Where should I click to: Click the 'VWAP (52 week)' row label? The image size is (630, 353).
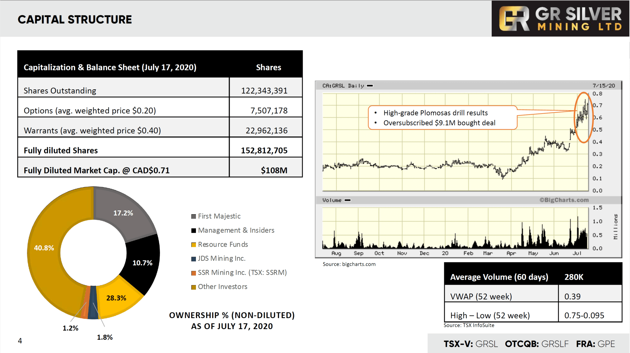pyautogui.click(x=481, y=297)
